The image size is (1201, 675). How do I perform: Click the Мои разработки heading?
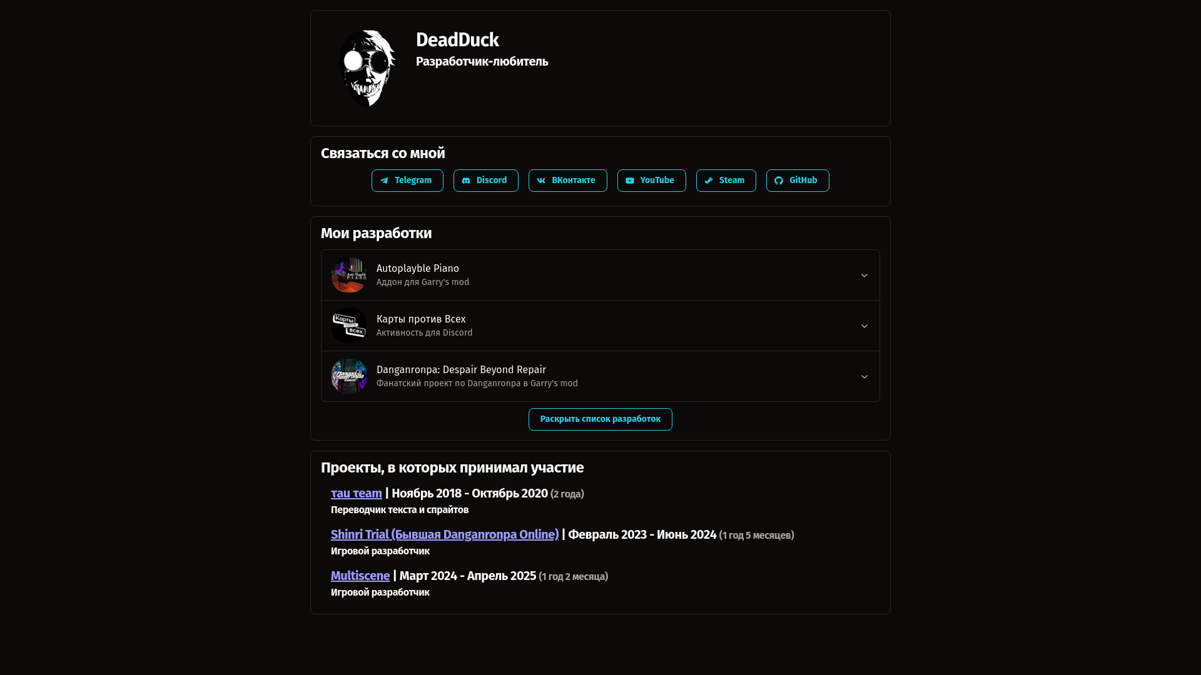tap(377, 233)
